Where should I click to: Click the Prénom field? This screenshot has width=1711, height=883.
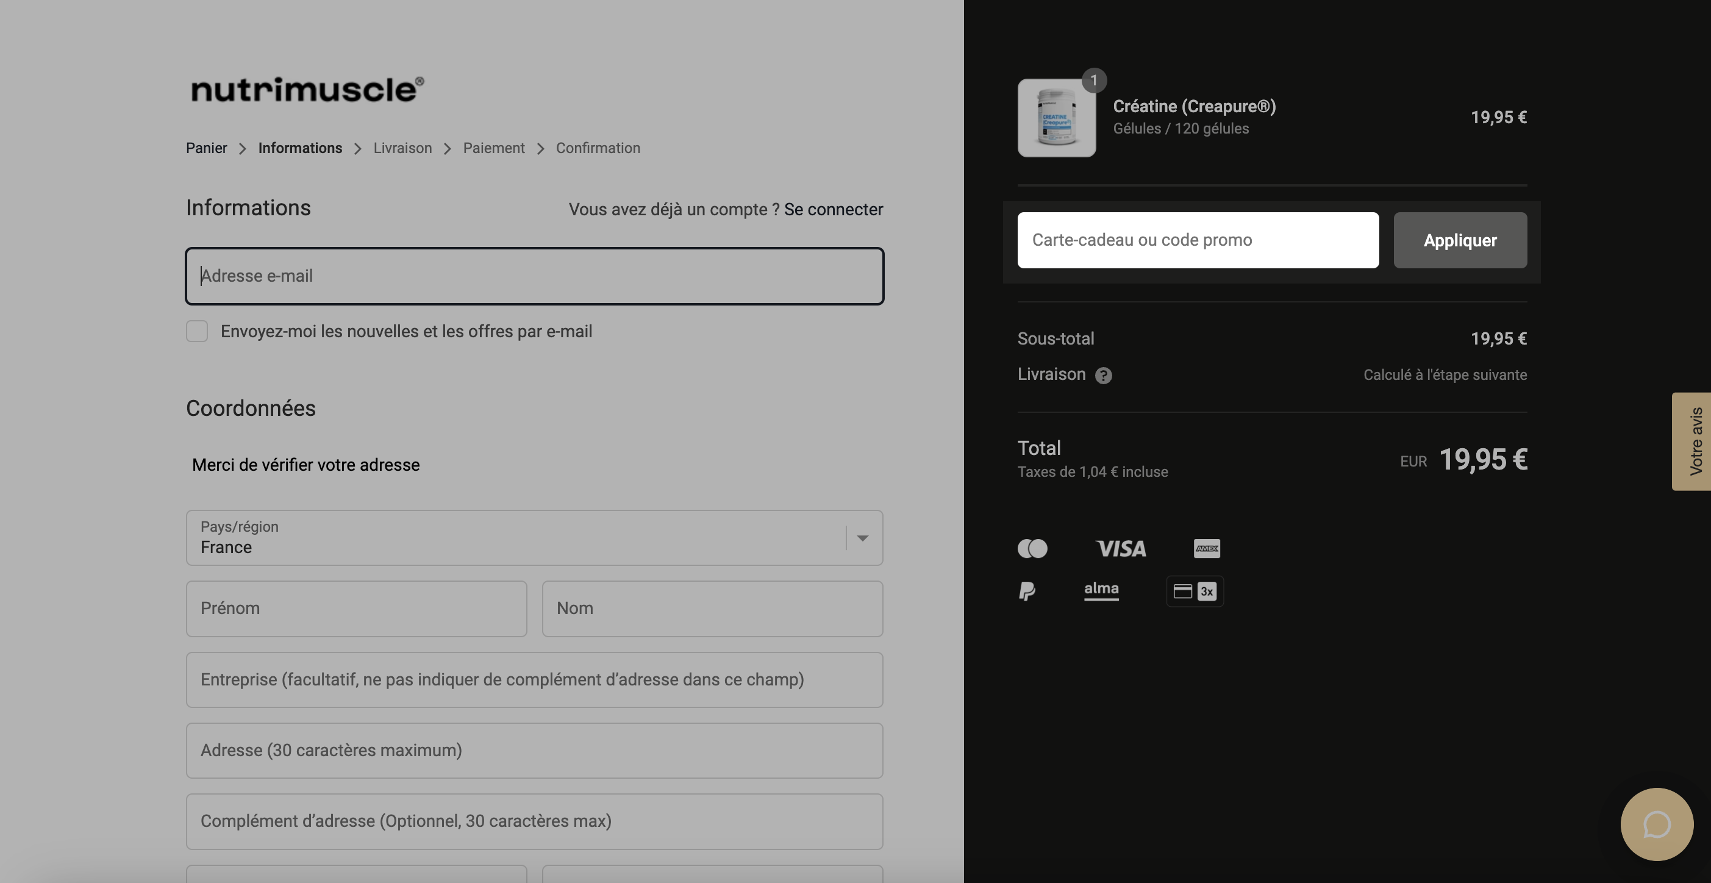(356, 609)
